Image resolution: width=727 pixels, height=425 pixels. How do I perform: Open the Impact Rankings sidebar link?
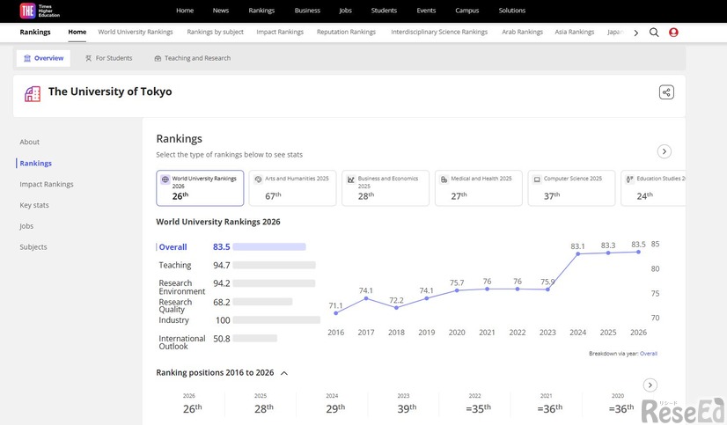point(47,184)
